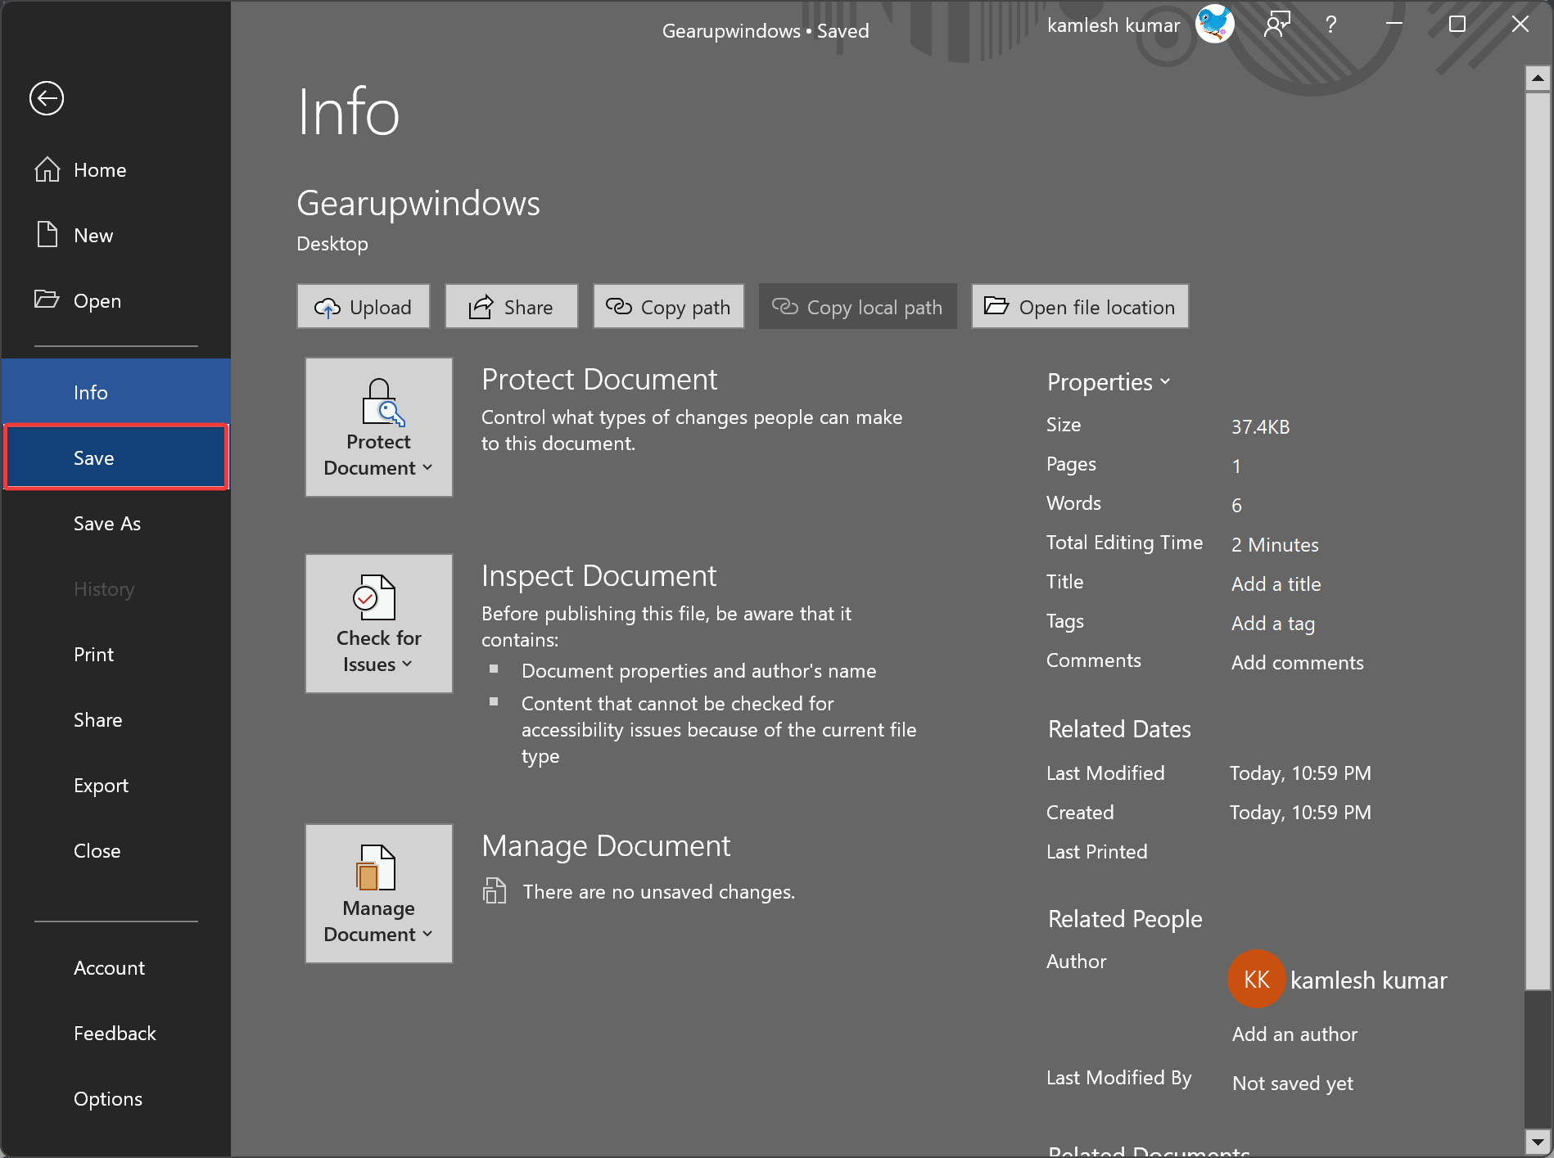
Task: Click the feedback person icon in title bar
Action: tap(1277, 25)
